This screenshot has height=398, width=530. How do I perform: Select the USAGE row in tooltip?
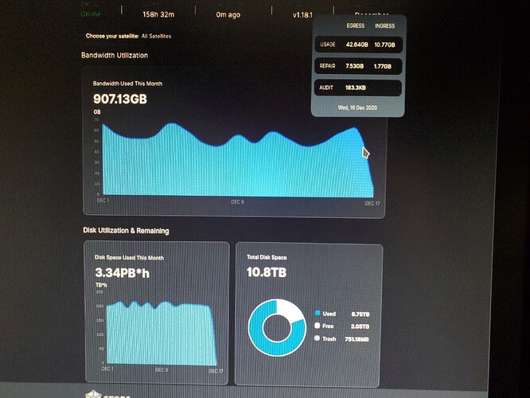point(358,45)
